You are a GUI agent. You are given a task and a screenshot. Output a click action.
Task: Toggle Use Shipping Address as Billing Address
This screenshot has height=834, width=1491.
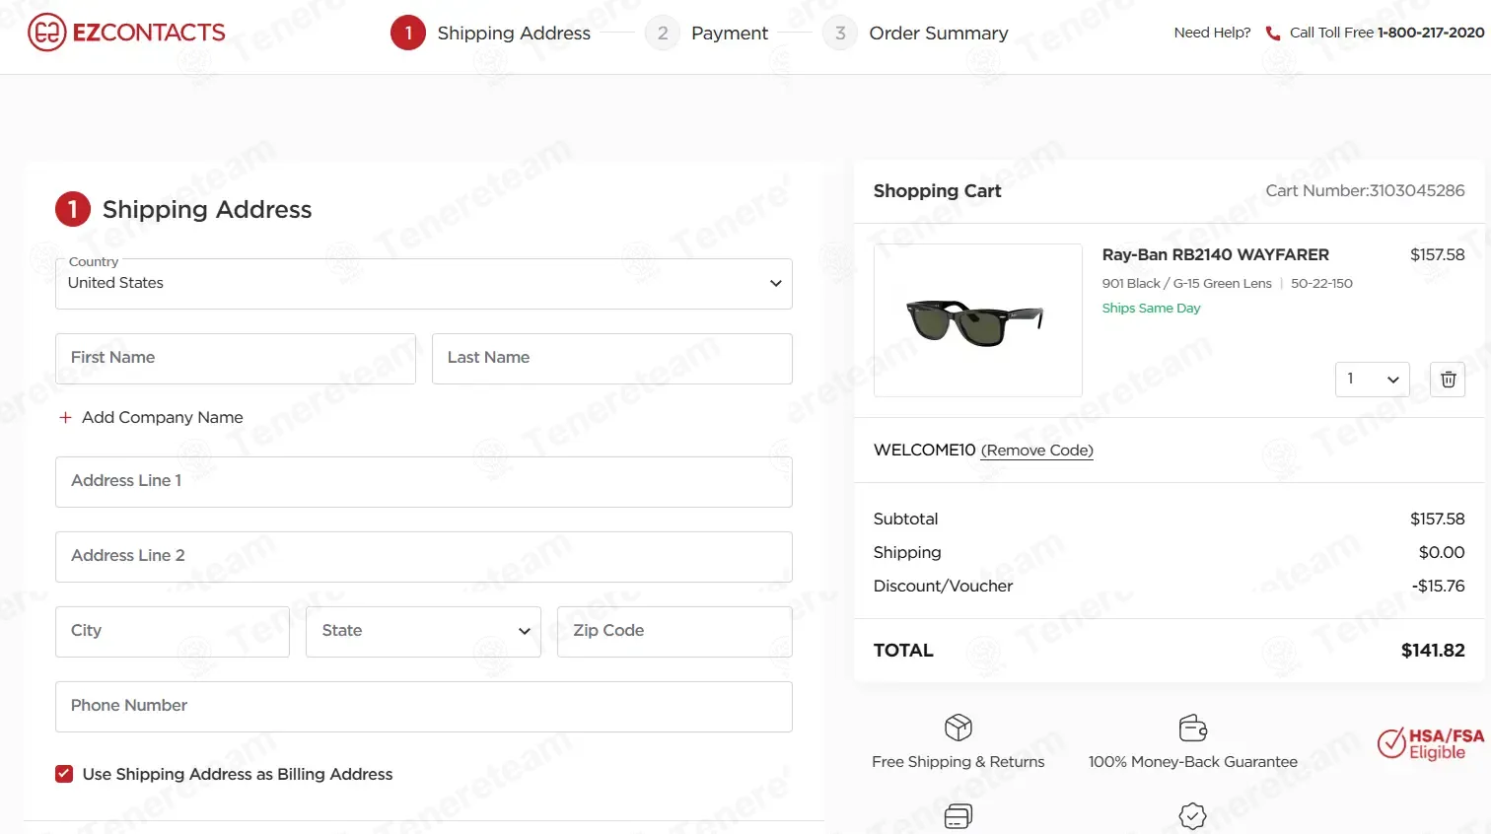pyautogui.click(x=64, y=774)
